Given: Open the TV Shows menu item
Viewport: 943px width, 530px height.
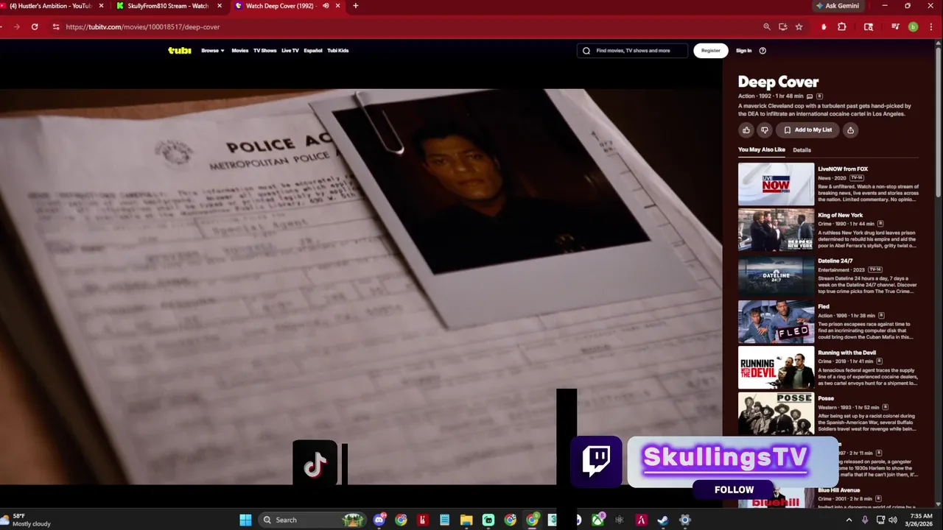Looking at the screenshot, I should (x=264, y=51).
